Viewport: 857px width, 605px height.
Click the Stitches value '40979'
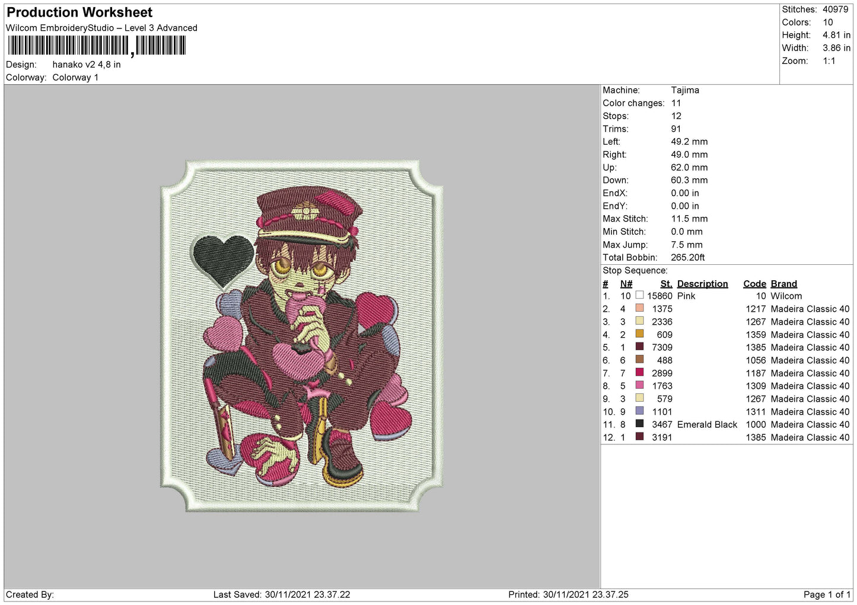(x=835, y=9)
